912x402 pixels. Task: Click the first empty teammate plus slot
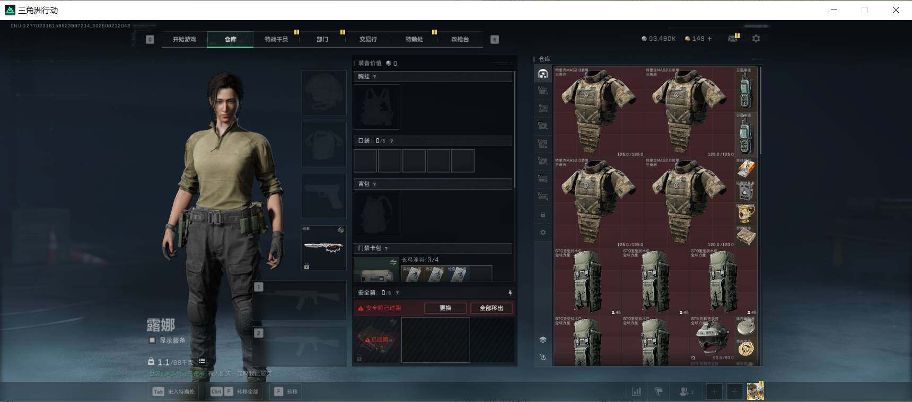click(714, 392)
